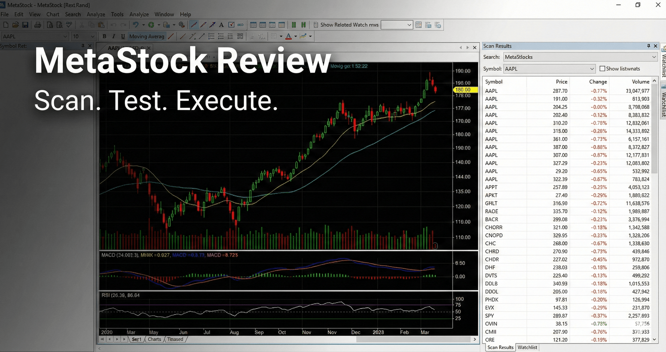Screen dimensions: 666x352
Task: Toggle Italic formatting button
Action: click(114, 36)
